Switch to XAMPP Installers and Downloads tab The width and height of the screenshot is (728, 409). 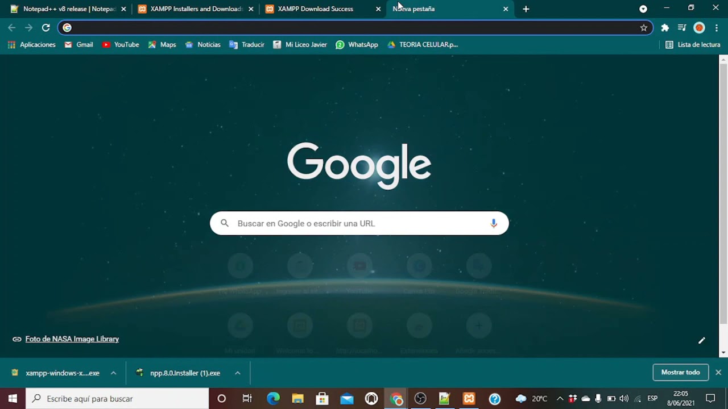(196, 9)
